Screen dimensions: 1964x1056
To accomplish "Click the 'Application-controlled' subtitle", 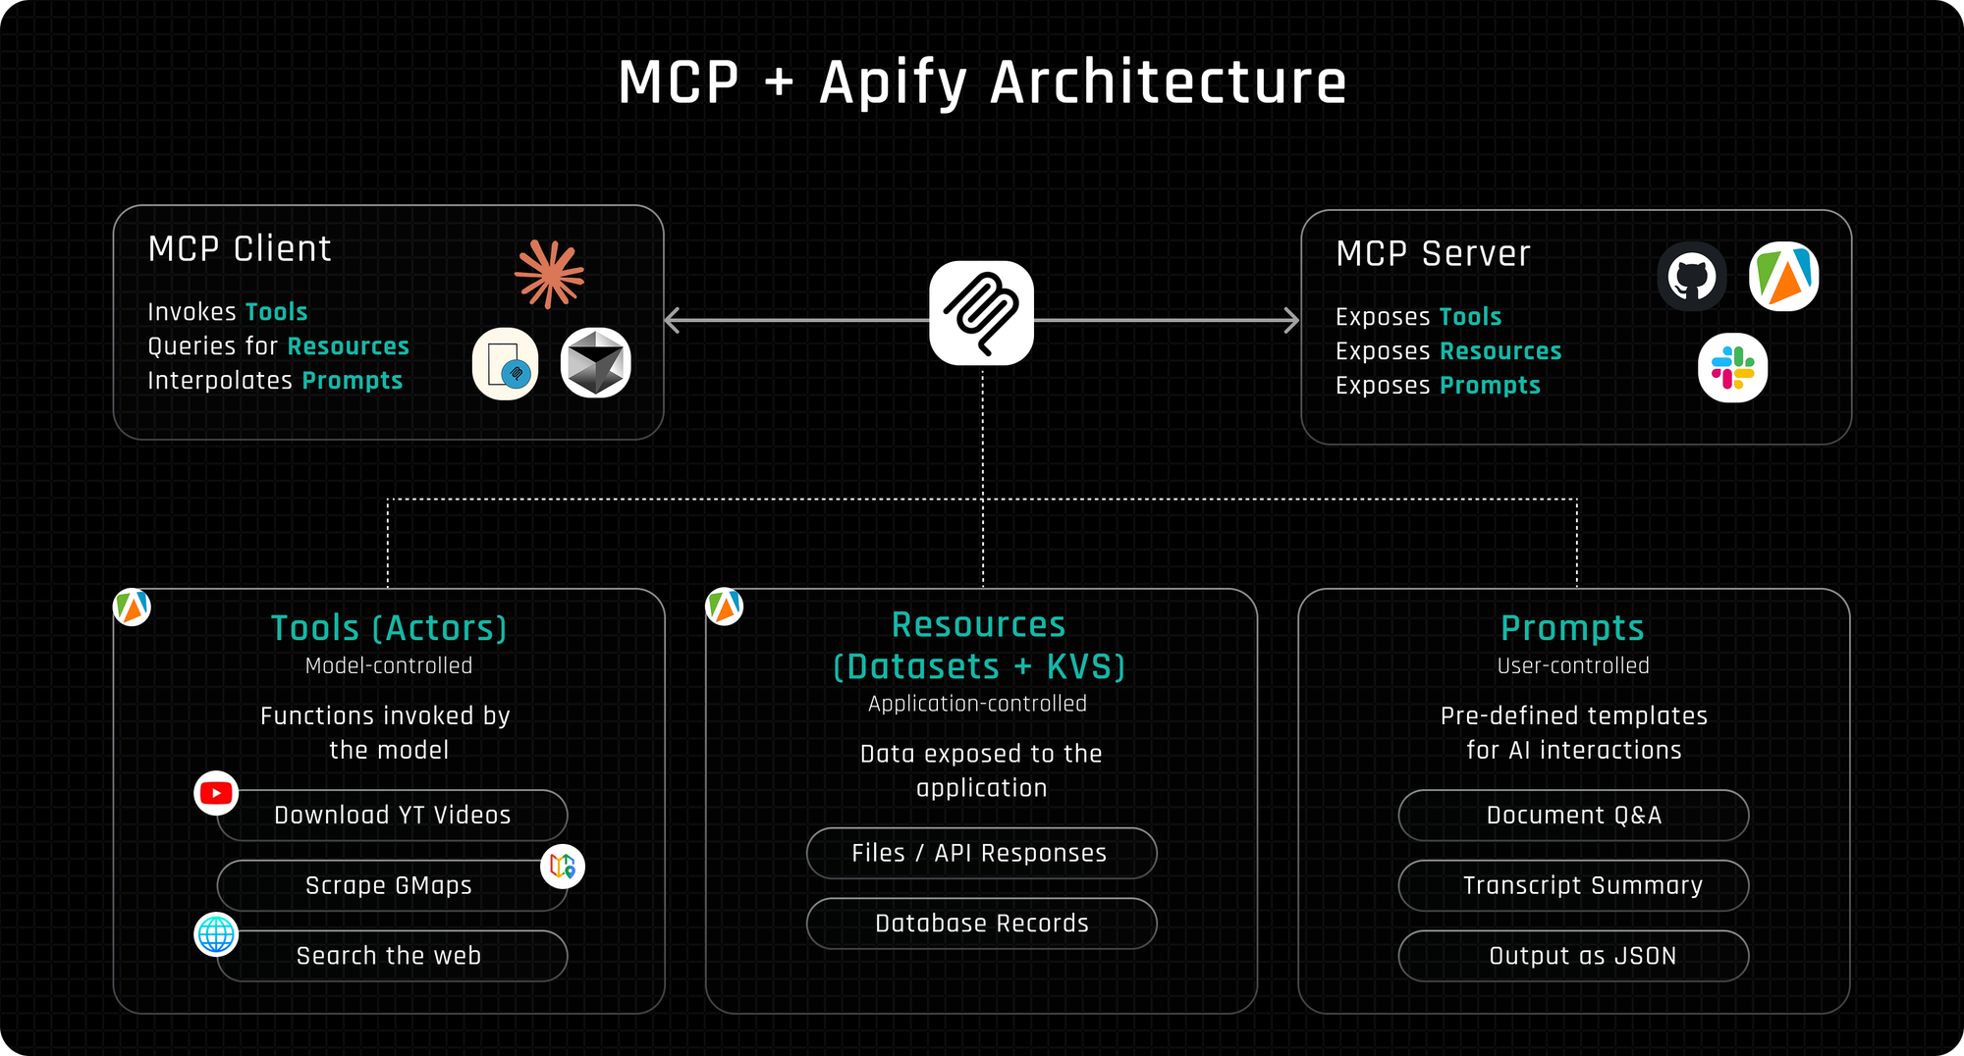I will point(978,704).
